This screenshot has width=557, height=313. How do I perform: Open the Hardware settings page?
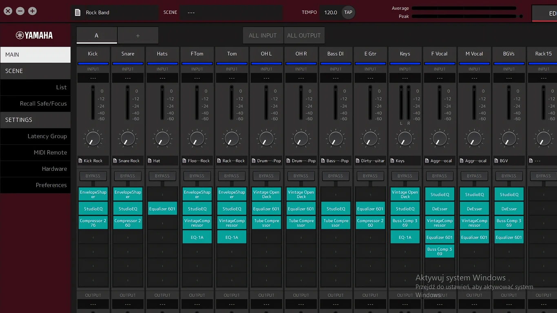[x=35, y=169]
